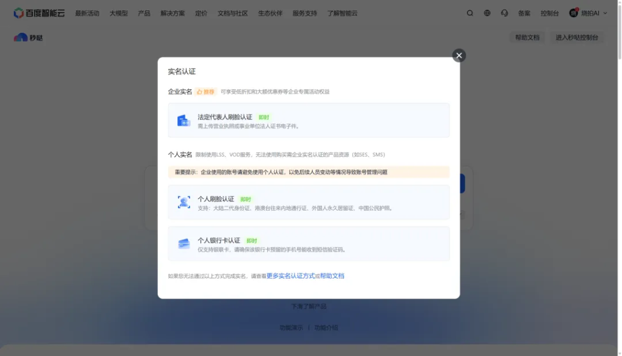Click the Baidu AI Cloud logo
The height and width of the screenshot is (356, 622).
pyautogui.click(x=39, y=13)
